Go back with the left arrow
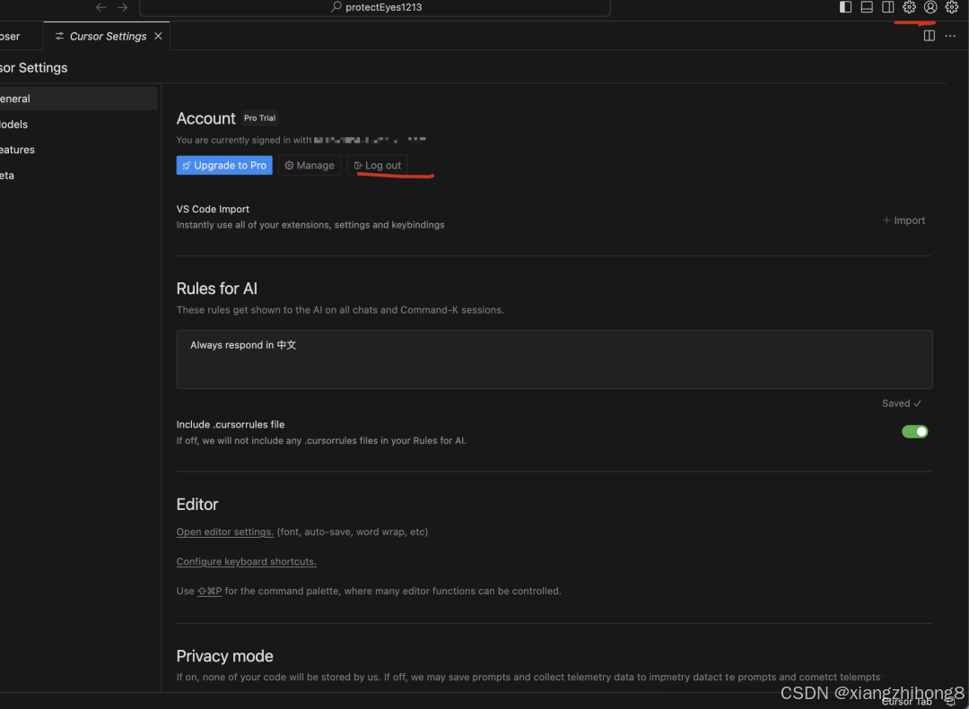 (100, 7)
